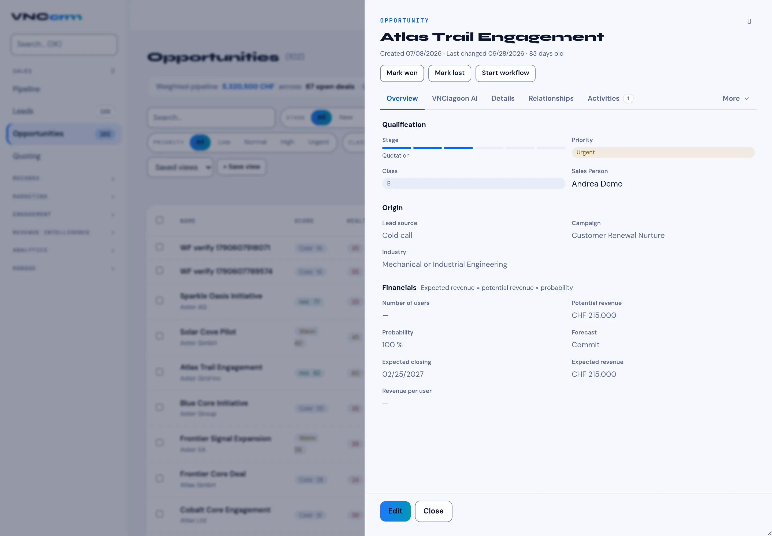Click the panel close icon beside OPPORTUNITY header
The image size is (772, 536).
pyautogui.click(x=749, y=21)
